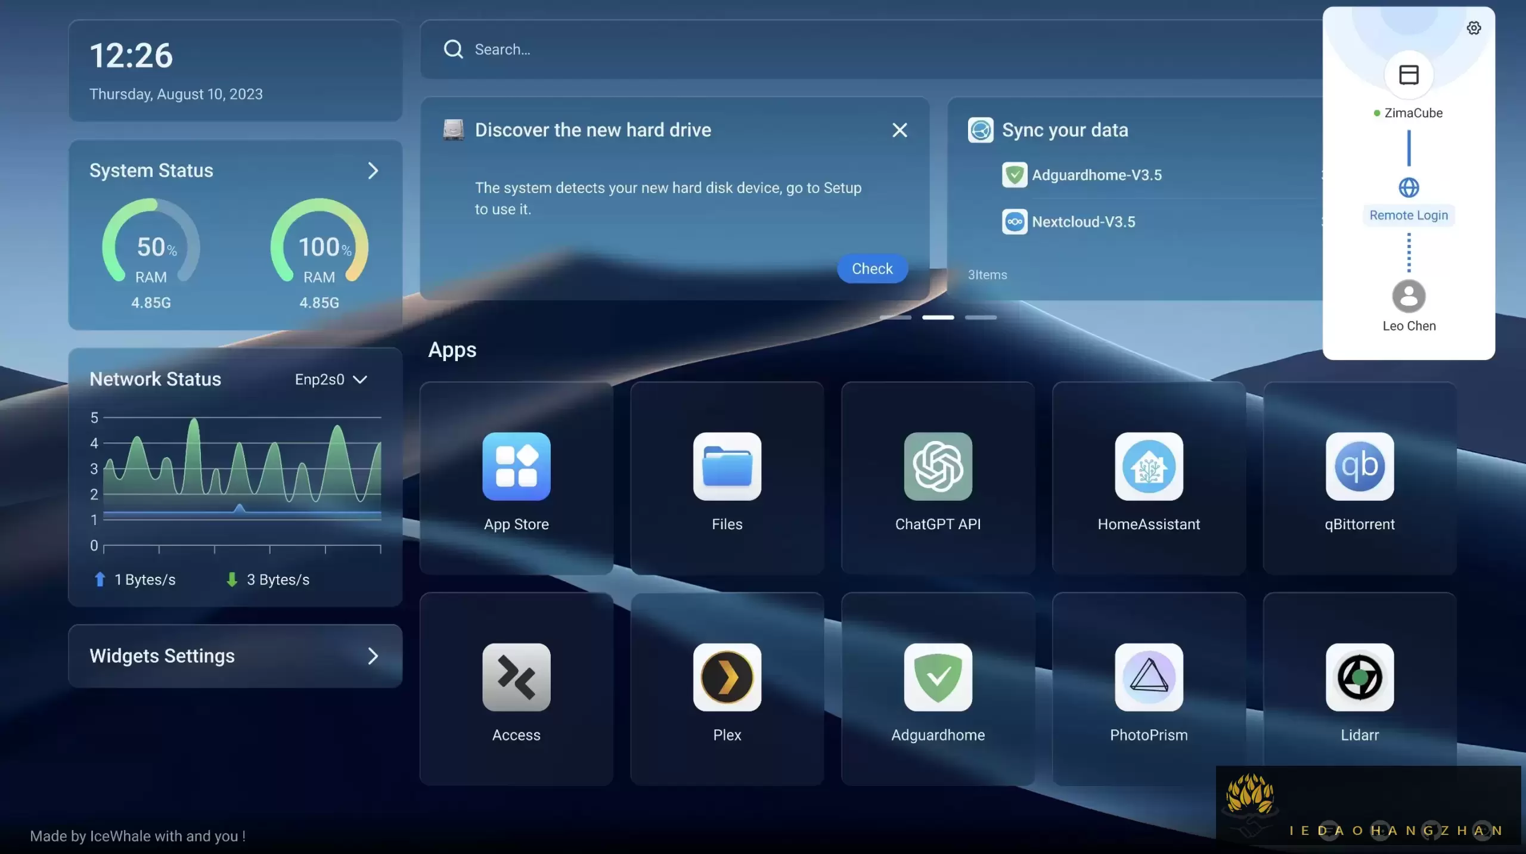Click Nextcloud-V3.5 sync entry text

pos(1083,222)
